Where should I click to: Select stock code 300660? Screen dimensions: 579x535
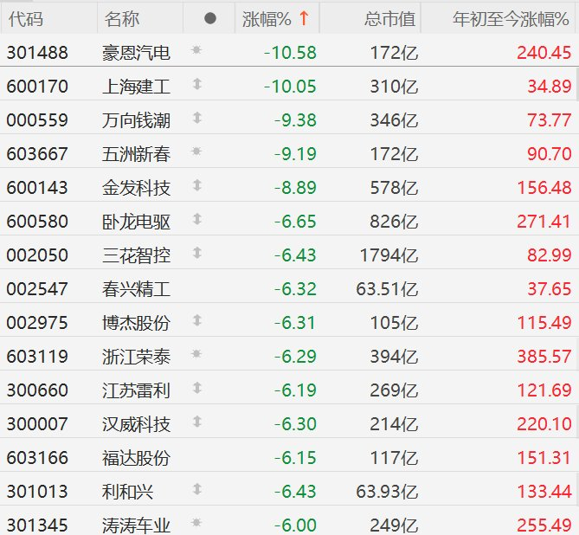[37, 390]
